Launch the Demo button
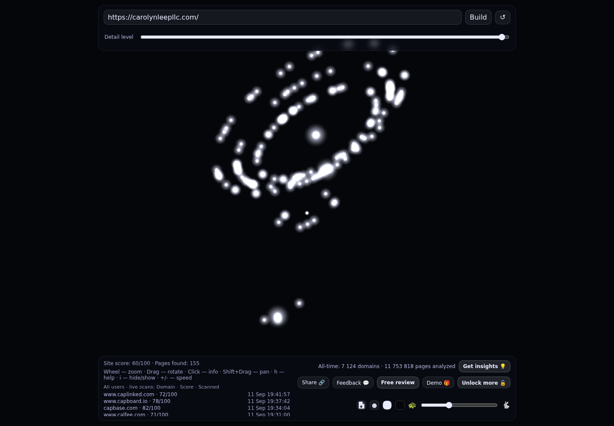Viewport: 614px width, 426px height. click(438, 383)
